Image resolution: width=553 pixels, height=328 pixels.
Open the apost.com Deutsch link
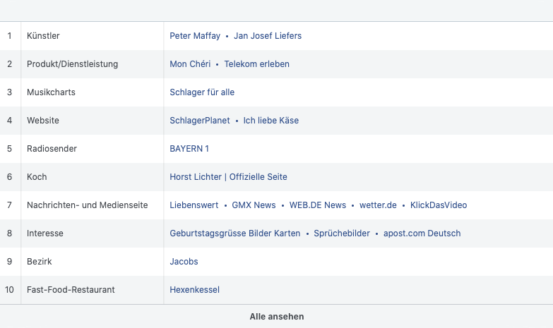point(422,233)
